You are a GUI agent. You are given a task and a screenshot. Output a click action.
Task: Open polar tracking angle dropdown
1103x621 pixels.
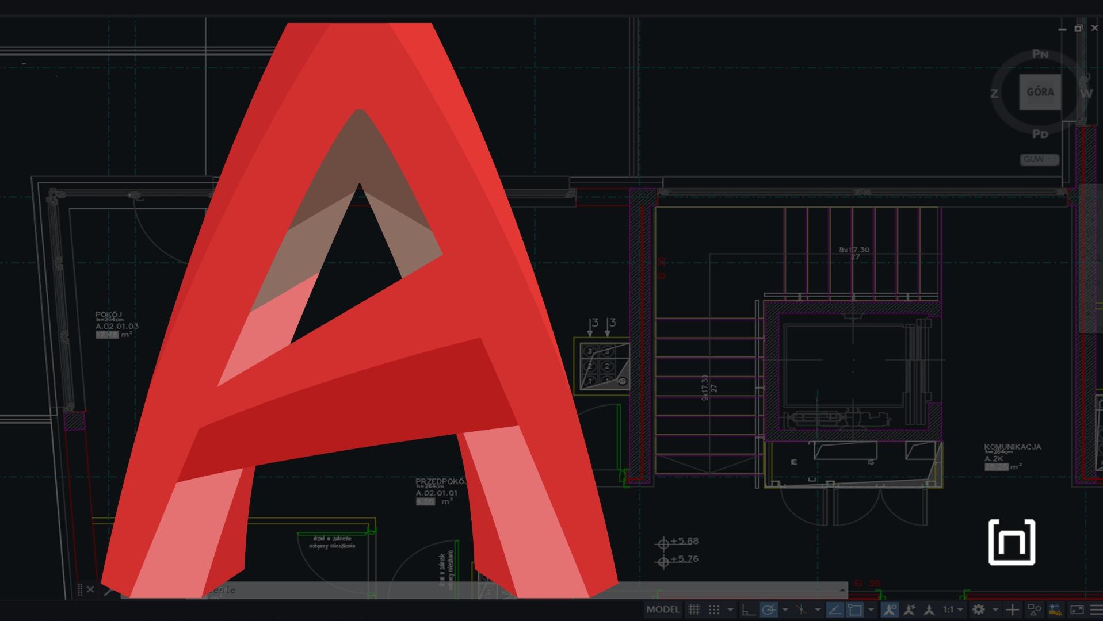[785, 609]
